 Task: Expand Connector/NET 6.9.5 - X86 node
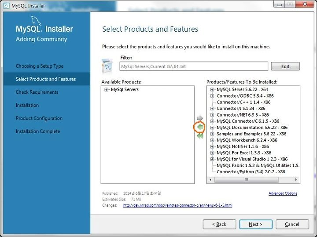click(x=212, y=115)
